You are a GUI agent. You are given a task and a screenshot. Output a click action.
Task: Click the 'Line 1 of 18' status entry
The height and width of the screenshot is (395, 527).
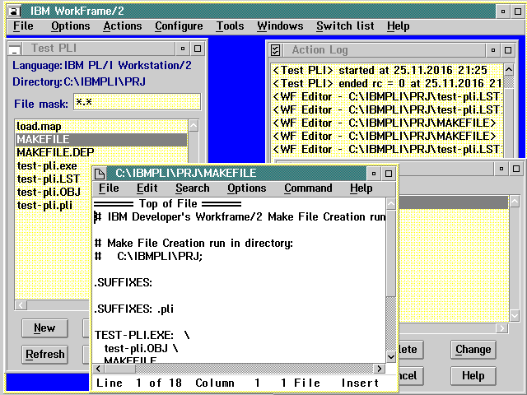coord(139,383)
